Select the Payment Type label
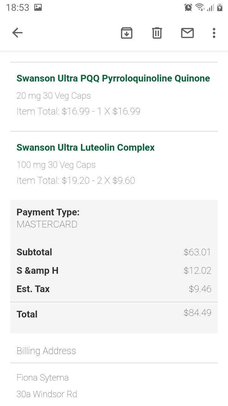 pos(48,212)
